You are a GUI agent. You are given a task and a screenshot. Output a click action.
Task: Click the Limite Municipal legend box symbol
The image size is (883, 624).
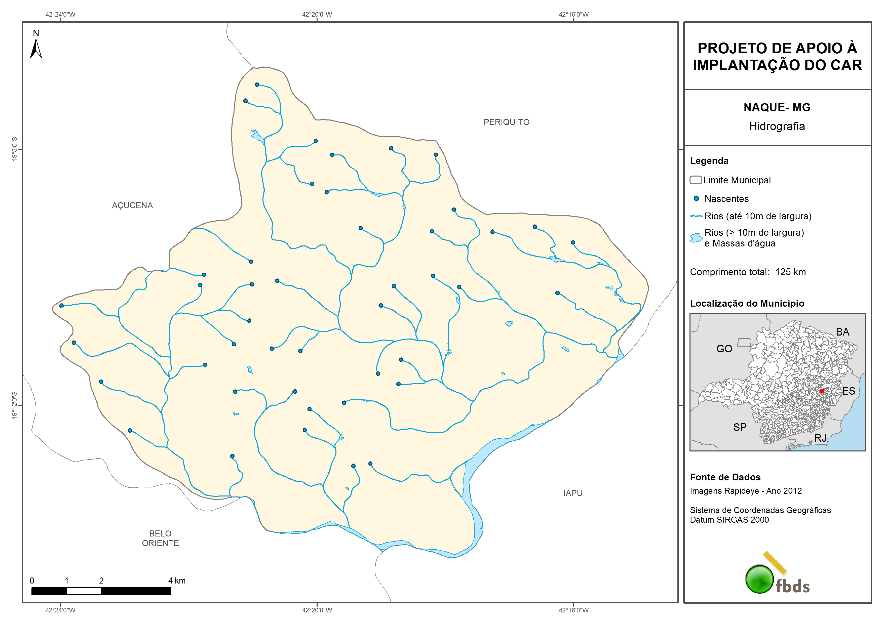point(695,180)
